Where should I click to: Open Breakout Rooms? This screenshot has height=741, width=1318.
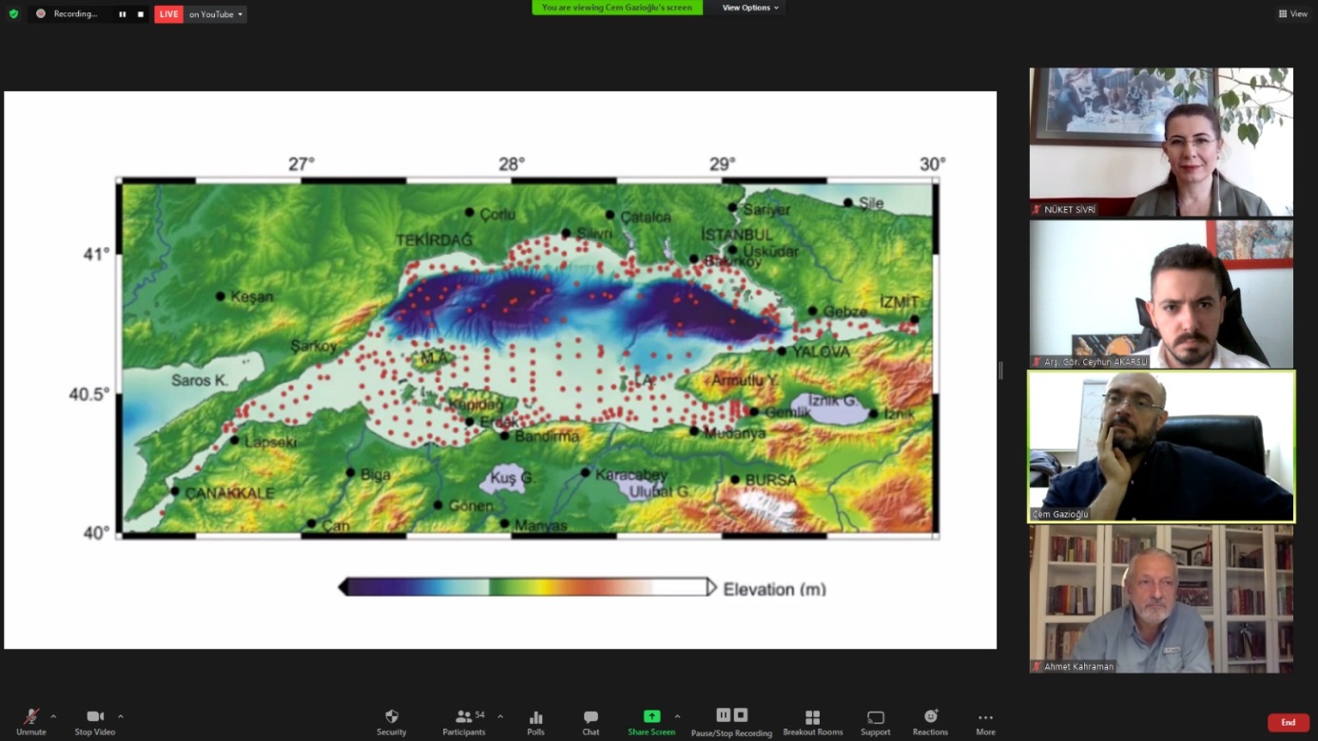pyautogui.click(x=812, y=721)
